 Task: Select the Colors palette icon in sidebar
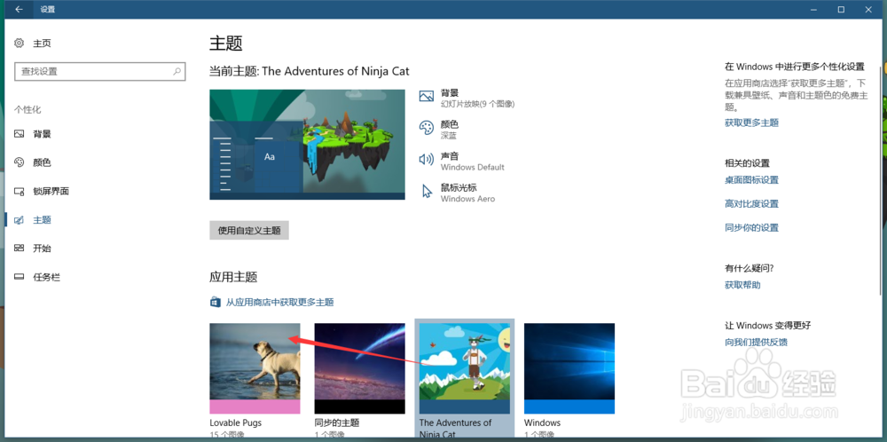[x=20, y=162]
